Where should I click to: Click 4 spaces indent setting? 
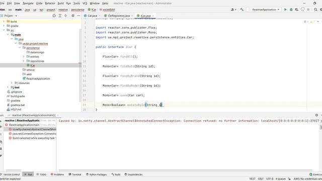(x=281, y=179)
